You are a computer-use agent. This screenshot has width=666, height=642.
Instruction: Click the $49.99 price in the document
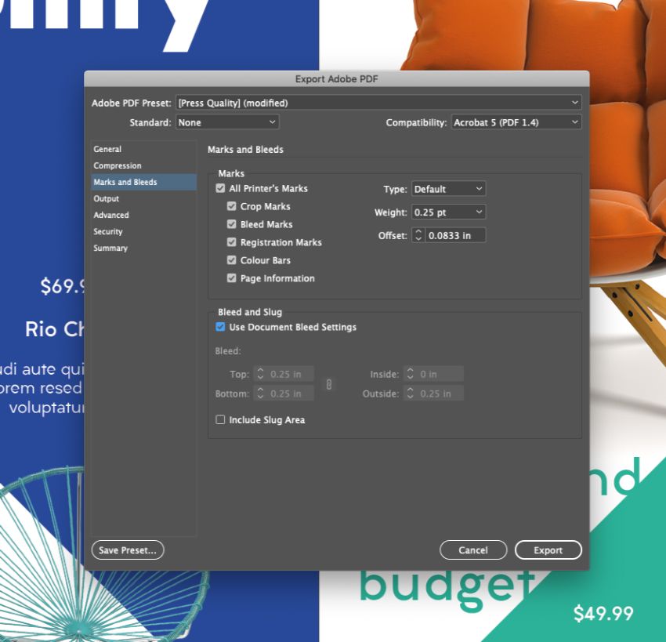click(x=603, y=613)
